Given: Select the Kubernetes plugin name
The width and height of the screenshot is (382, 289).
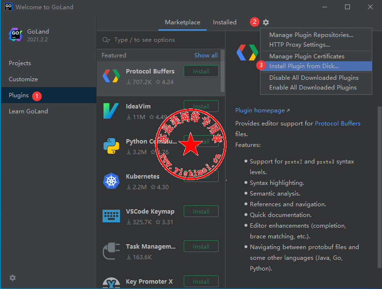Looking at the screenshot, I should 142,176.
